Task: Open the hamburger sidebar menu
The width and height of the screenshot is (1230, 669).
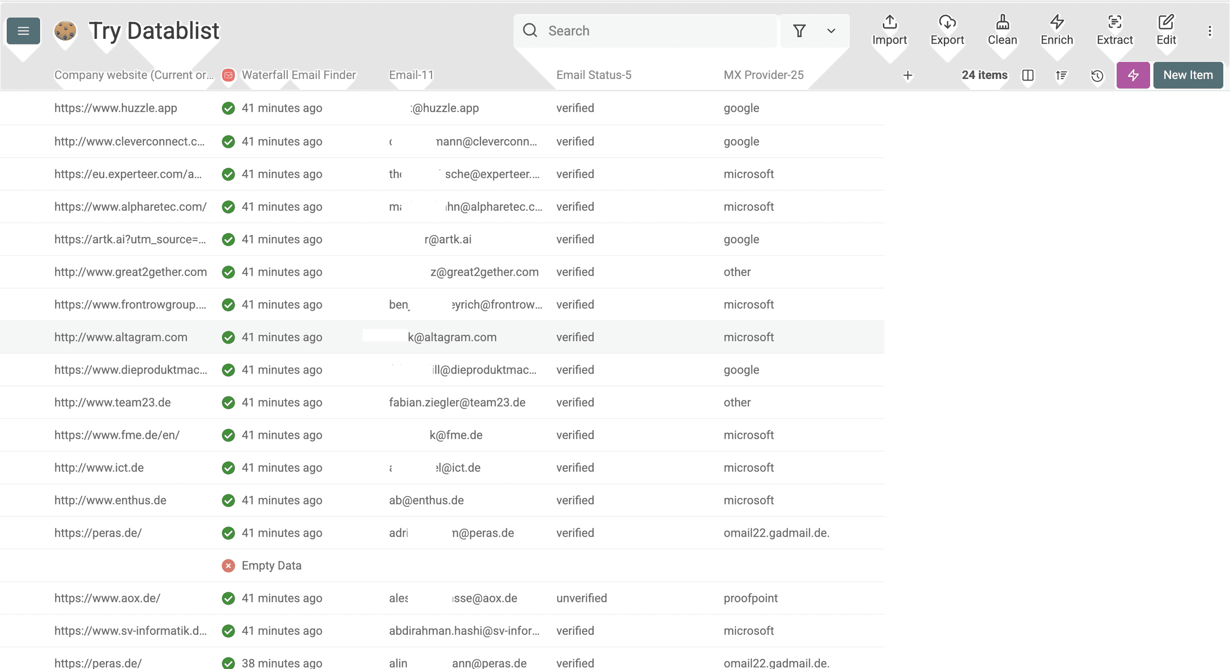Action: (23, 31)
